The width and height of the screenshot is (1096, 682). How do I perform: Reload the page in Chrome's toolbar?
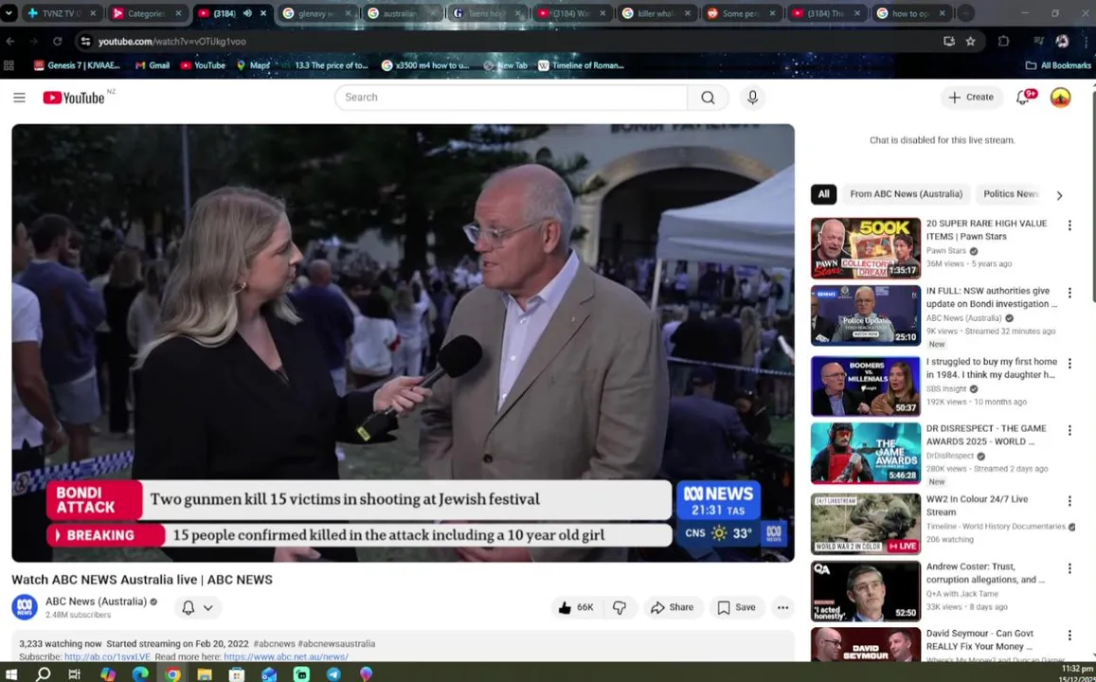click(x=58, y=42)
